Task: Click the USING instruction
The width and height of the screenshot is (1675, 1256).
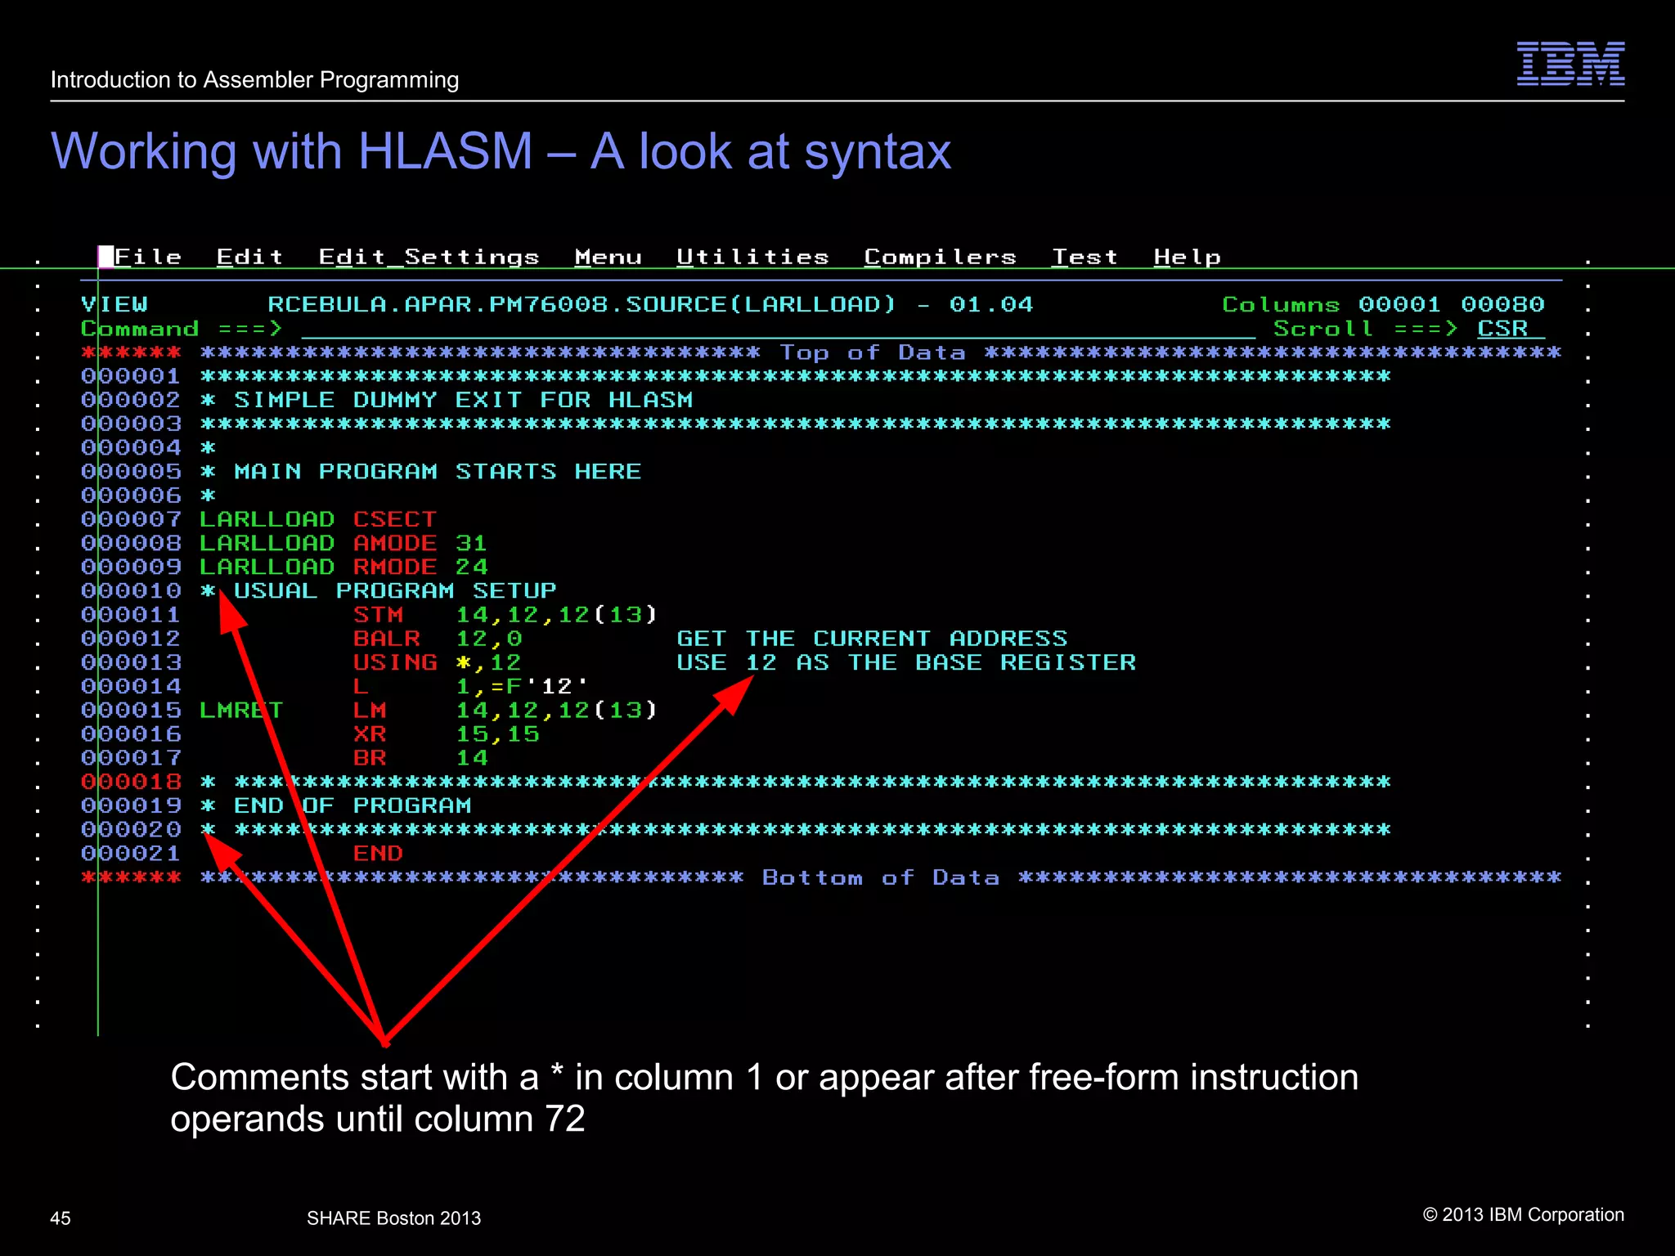Action: (x=394, y=662)
